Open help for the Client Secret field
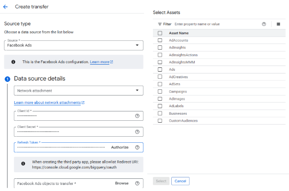Viewport: 289px width, 191px height. (x=137, y=132)
